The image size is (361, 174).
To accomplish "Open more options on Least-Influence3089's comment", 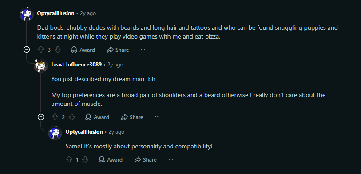I will 157,117.
